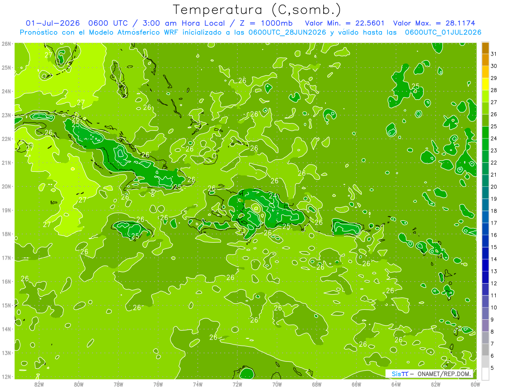Click the dark blue legend band between 13 and 14

pos(485,265)
